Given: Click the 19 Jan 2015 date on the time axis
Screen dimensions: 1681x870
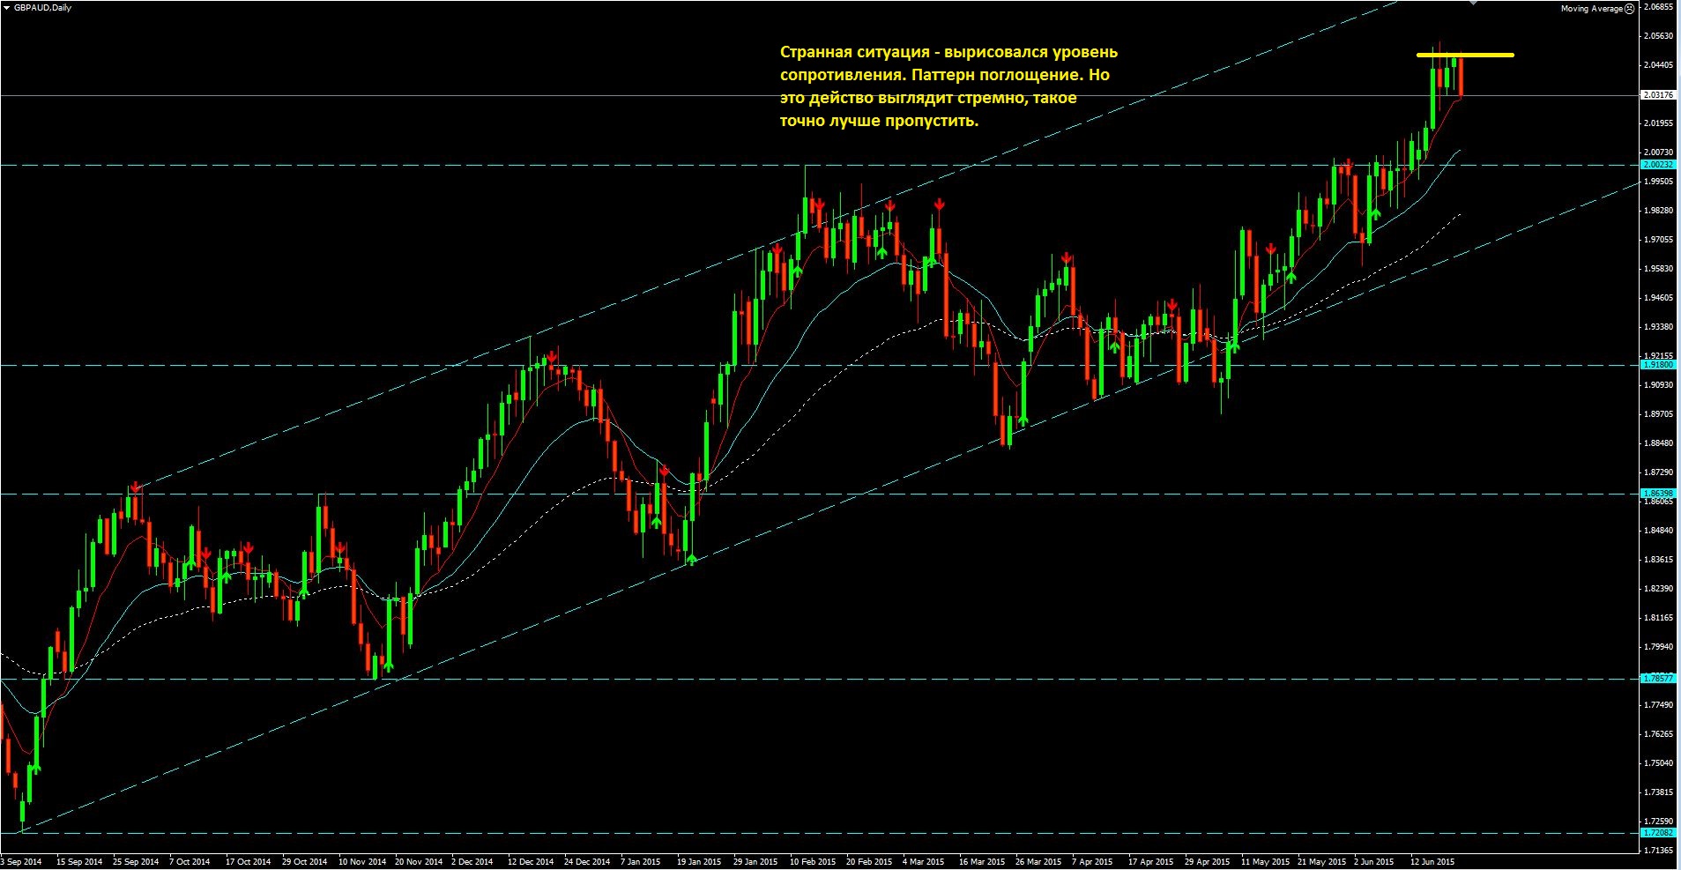Looking at the screenshot, I should tap(699, 862).
